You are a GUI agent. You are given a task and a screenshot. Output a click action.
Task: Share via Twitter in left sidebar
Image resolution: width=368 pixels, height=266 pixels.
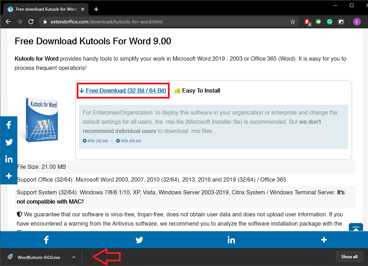[9, 142]
